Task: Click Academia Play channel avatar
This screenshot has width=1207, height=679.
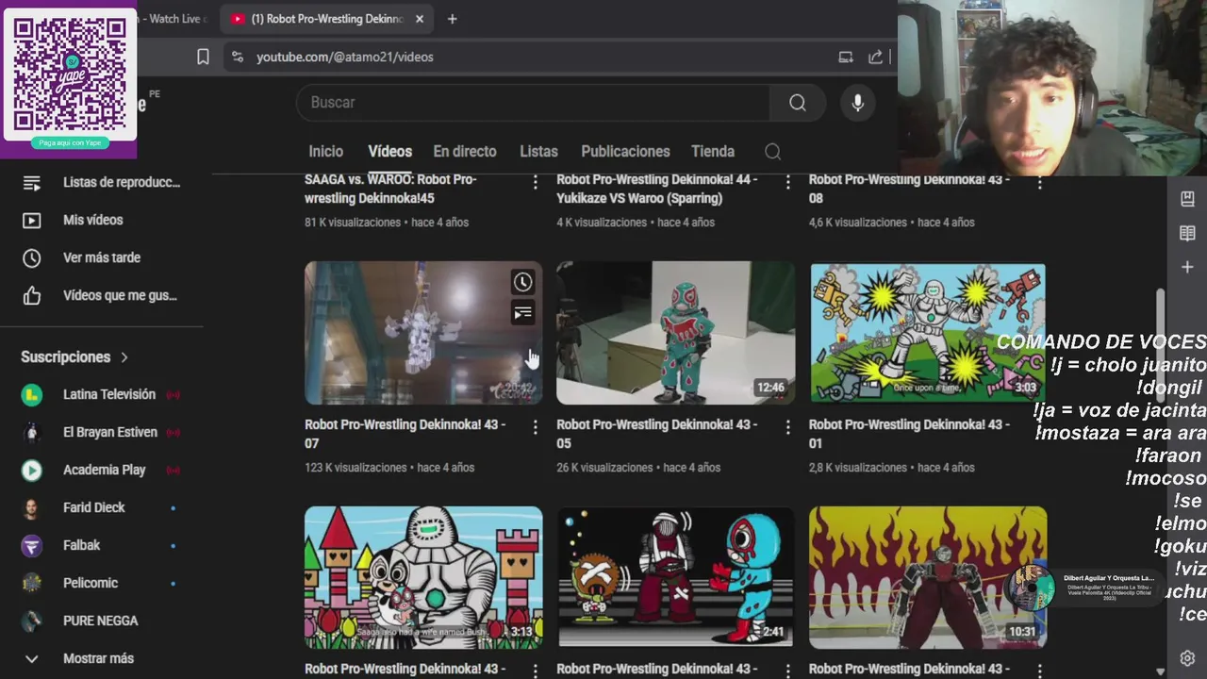Action: [31, 470]
